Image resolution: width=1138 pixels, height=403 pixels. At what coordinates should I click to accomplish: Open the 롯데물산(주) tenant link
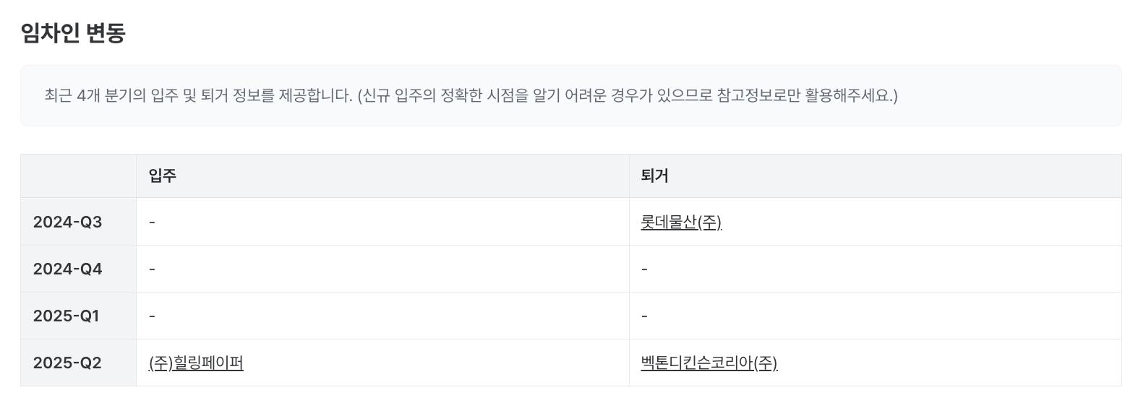pos(681,222)
